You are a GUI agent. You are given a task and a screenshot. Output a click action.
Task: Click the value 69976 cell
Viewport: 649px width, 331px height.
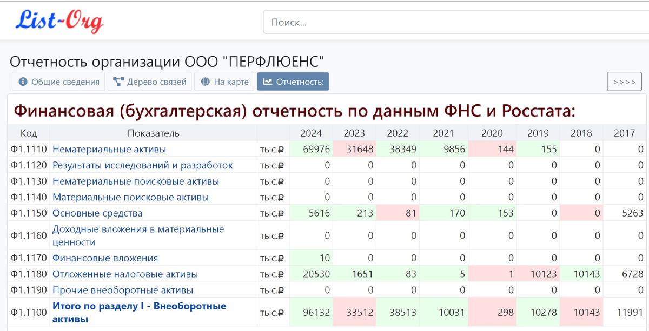click(x=311, y=150)
